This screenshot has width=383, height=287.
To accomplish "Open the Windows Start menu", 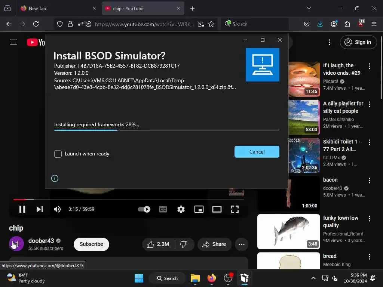I will (x=139, y=278).
